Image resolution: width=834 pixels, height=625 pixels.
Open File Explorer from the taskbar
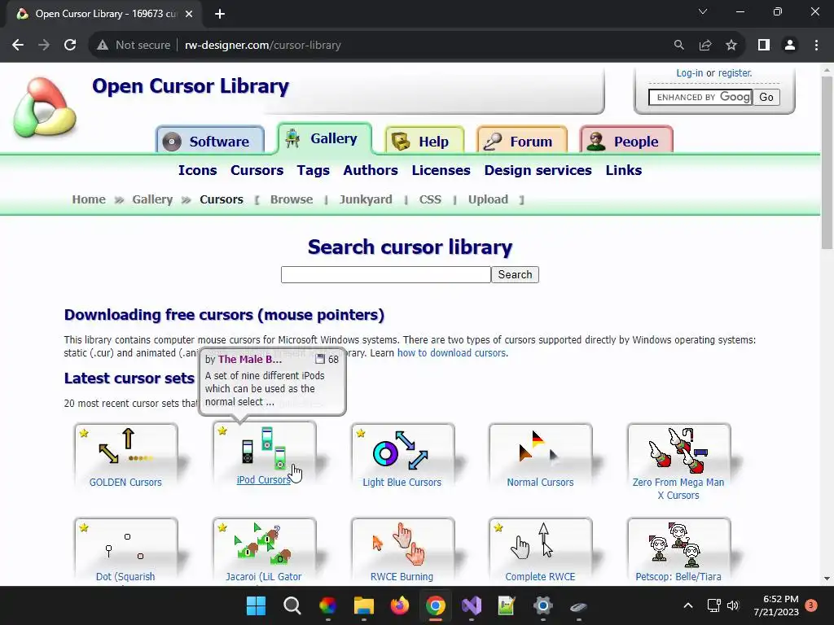click(364, 605)
